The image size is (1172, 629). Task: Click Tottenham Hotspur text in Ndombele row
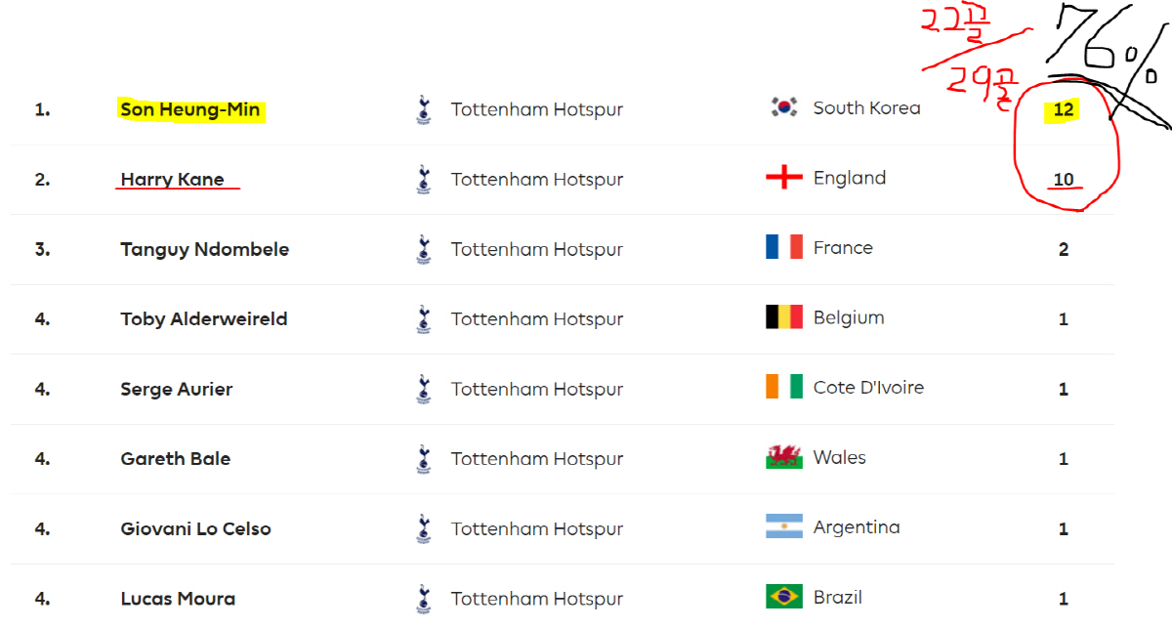coord(537,249)
